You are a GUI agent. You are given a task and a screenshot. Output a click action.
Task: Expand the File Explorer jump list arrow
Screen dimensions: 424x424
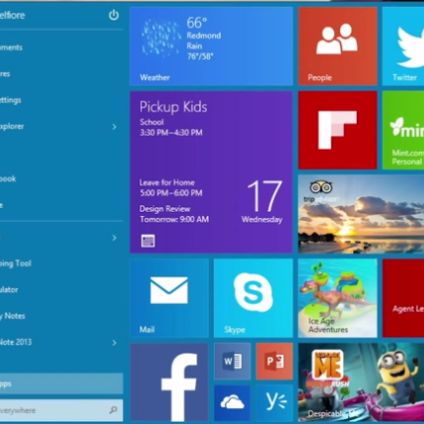(114, 127)
